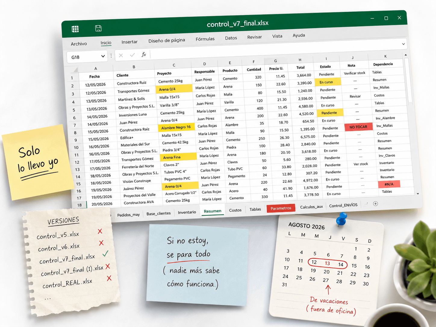Add a new sheet with plus icon
The image size is (436, 327).
pyautogui.click(x=375, y=204)
